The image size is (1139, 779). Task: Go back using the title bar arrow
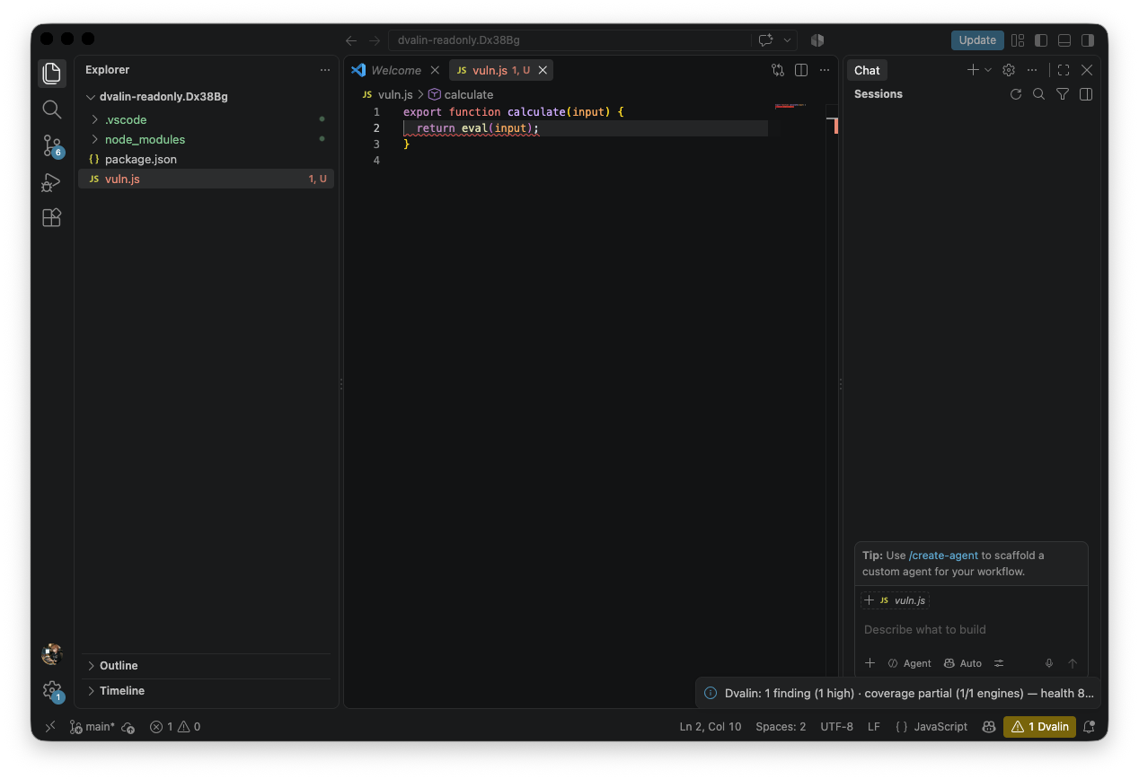coord(351,40)
